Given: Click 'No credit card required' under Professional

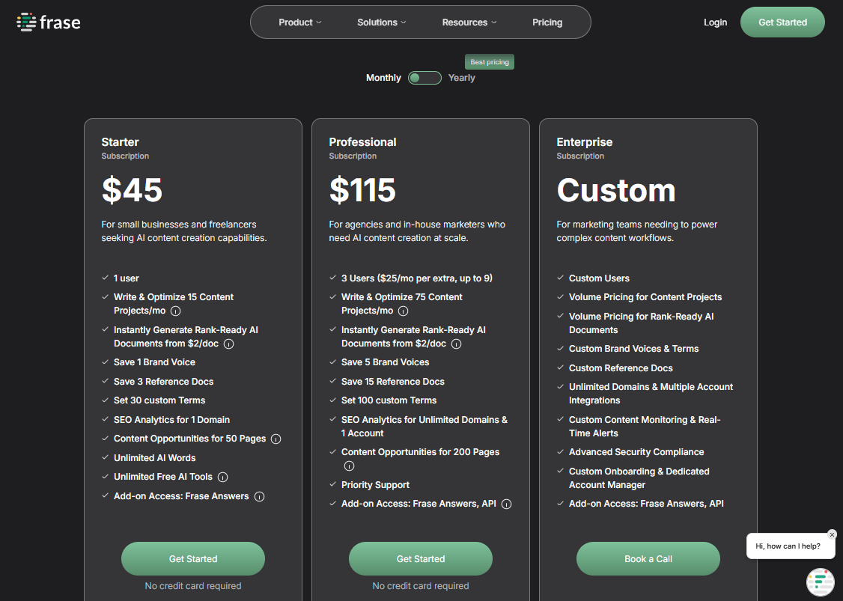Looking at the screenshot, I should tap(421, 586).
